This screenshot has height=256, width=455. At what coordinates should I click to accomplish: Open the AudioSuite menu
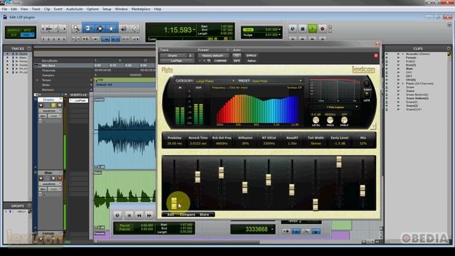74,9
